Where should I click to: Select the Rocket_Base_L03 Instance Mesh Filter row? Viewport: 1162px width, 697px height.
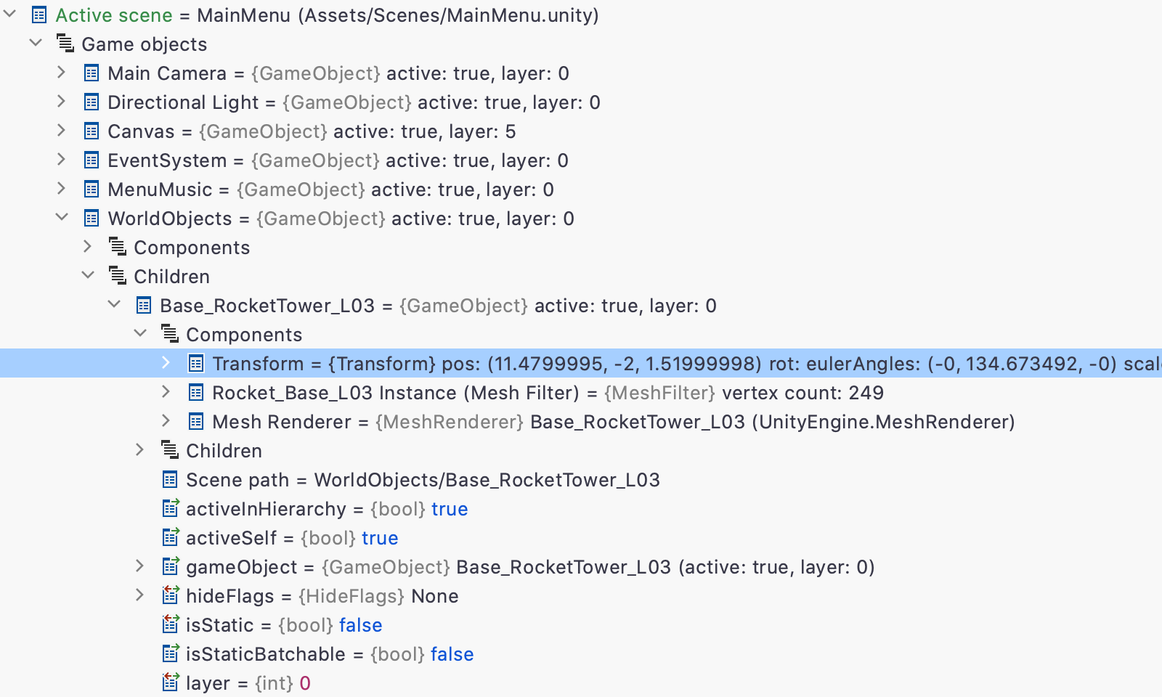(x=581, y=393)
